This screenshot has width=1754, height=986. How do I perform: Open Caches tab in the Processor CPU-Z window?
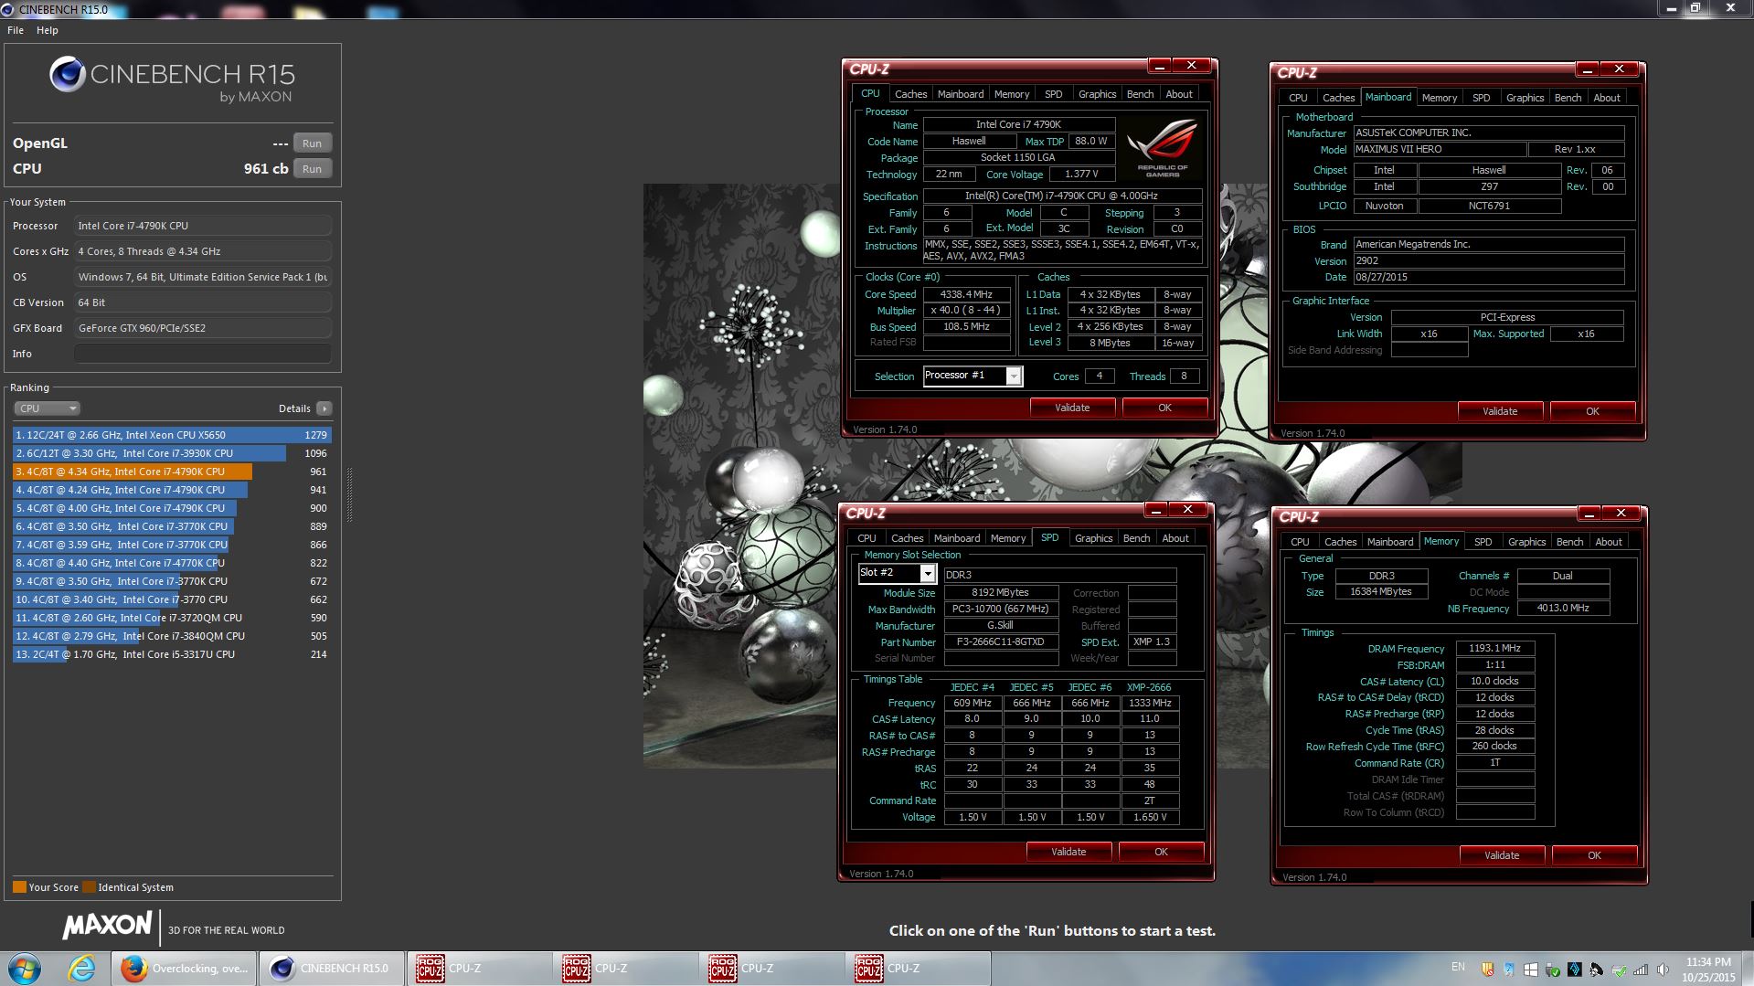910,94
